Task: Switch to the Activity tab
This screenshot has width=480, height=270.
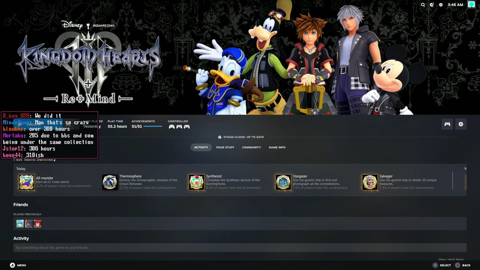Action: click(201, 147)
